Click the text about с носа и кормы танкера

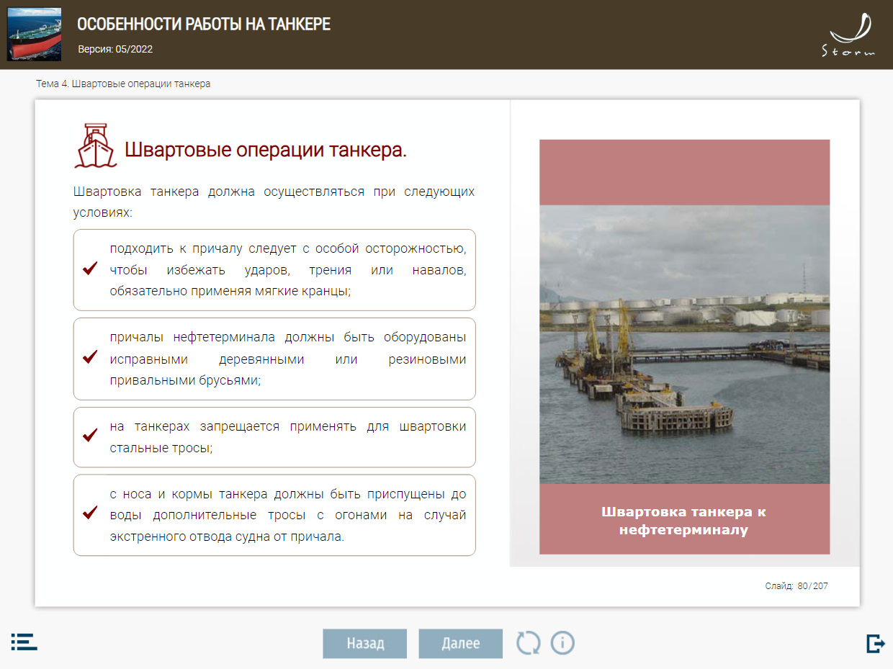coord(288,516)
